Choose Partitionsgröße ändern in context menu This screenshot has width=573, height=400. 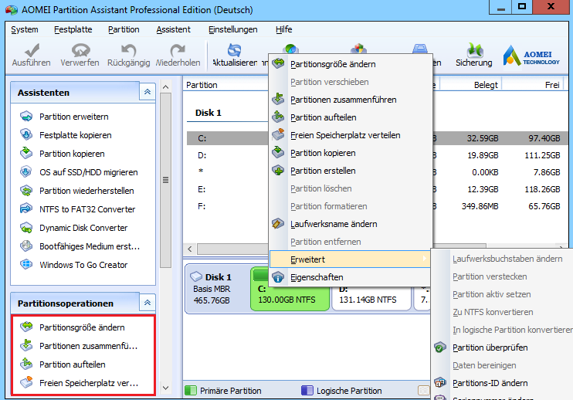351,64
